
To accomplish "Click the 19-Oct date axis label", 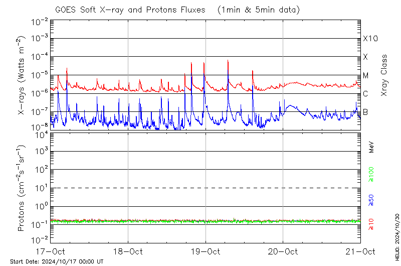I will (206, 251).
